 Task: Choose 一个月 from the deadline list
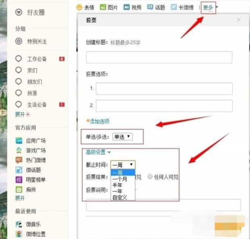pos(120,179)
